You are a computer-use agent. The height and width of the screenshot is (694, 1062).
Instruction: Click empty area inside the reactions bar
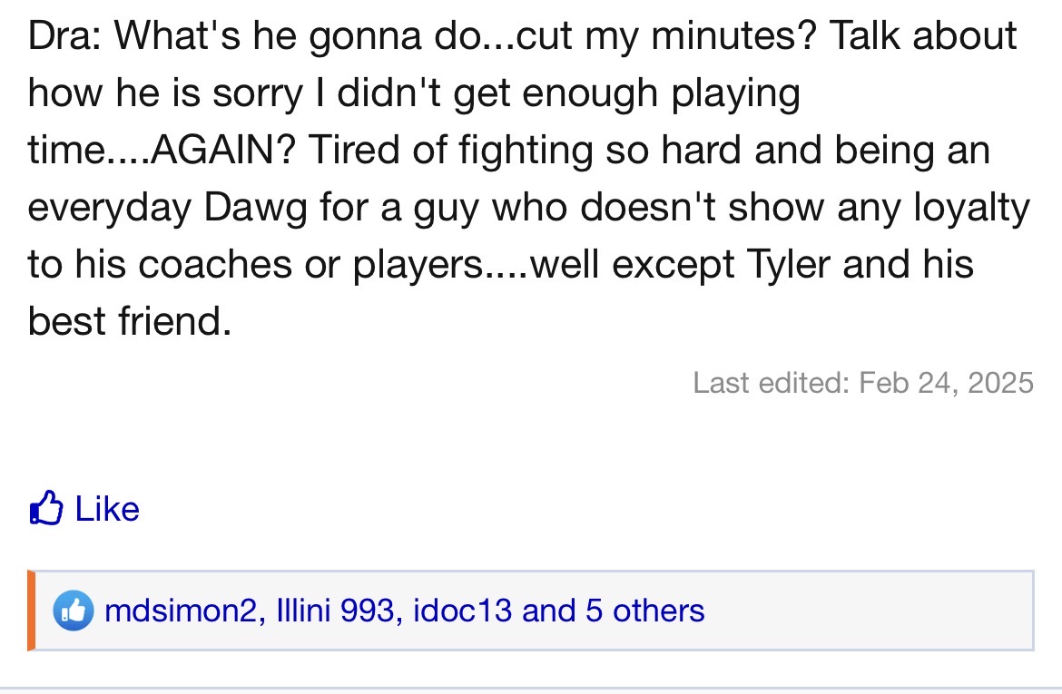point(862,611)
